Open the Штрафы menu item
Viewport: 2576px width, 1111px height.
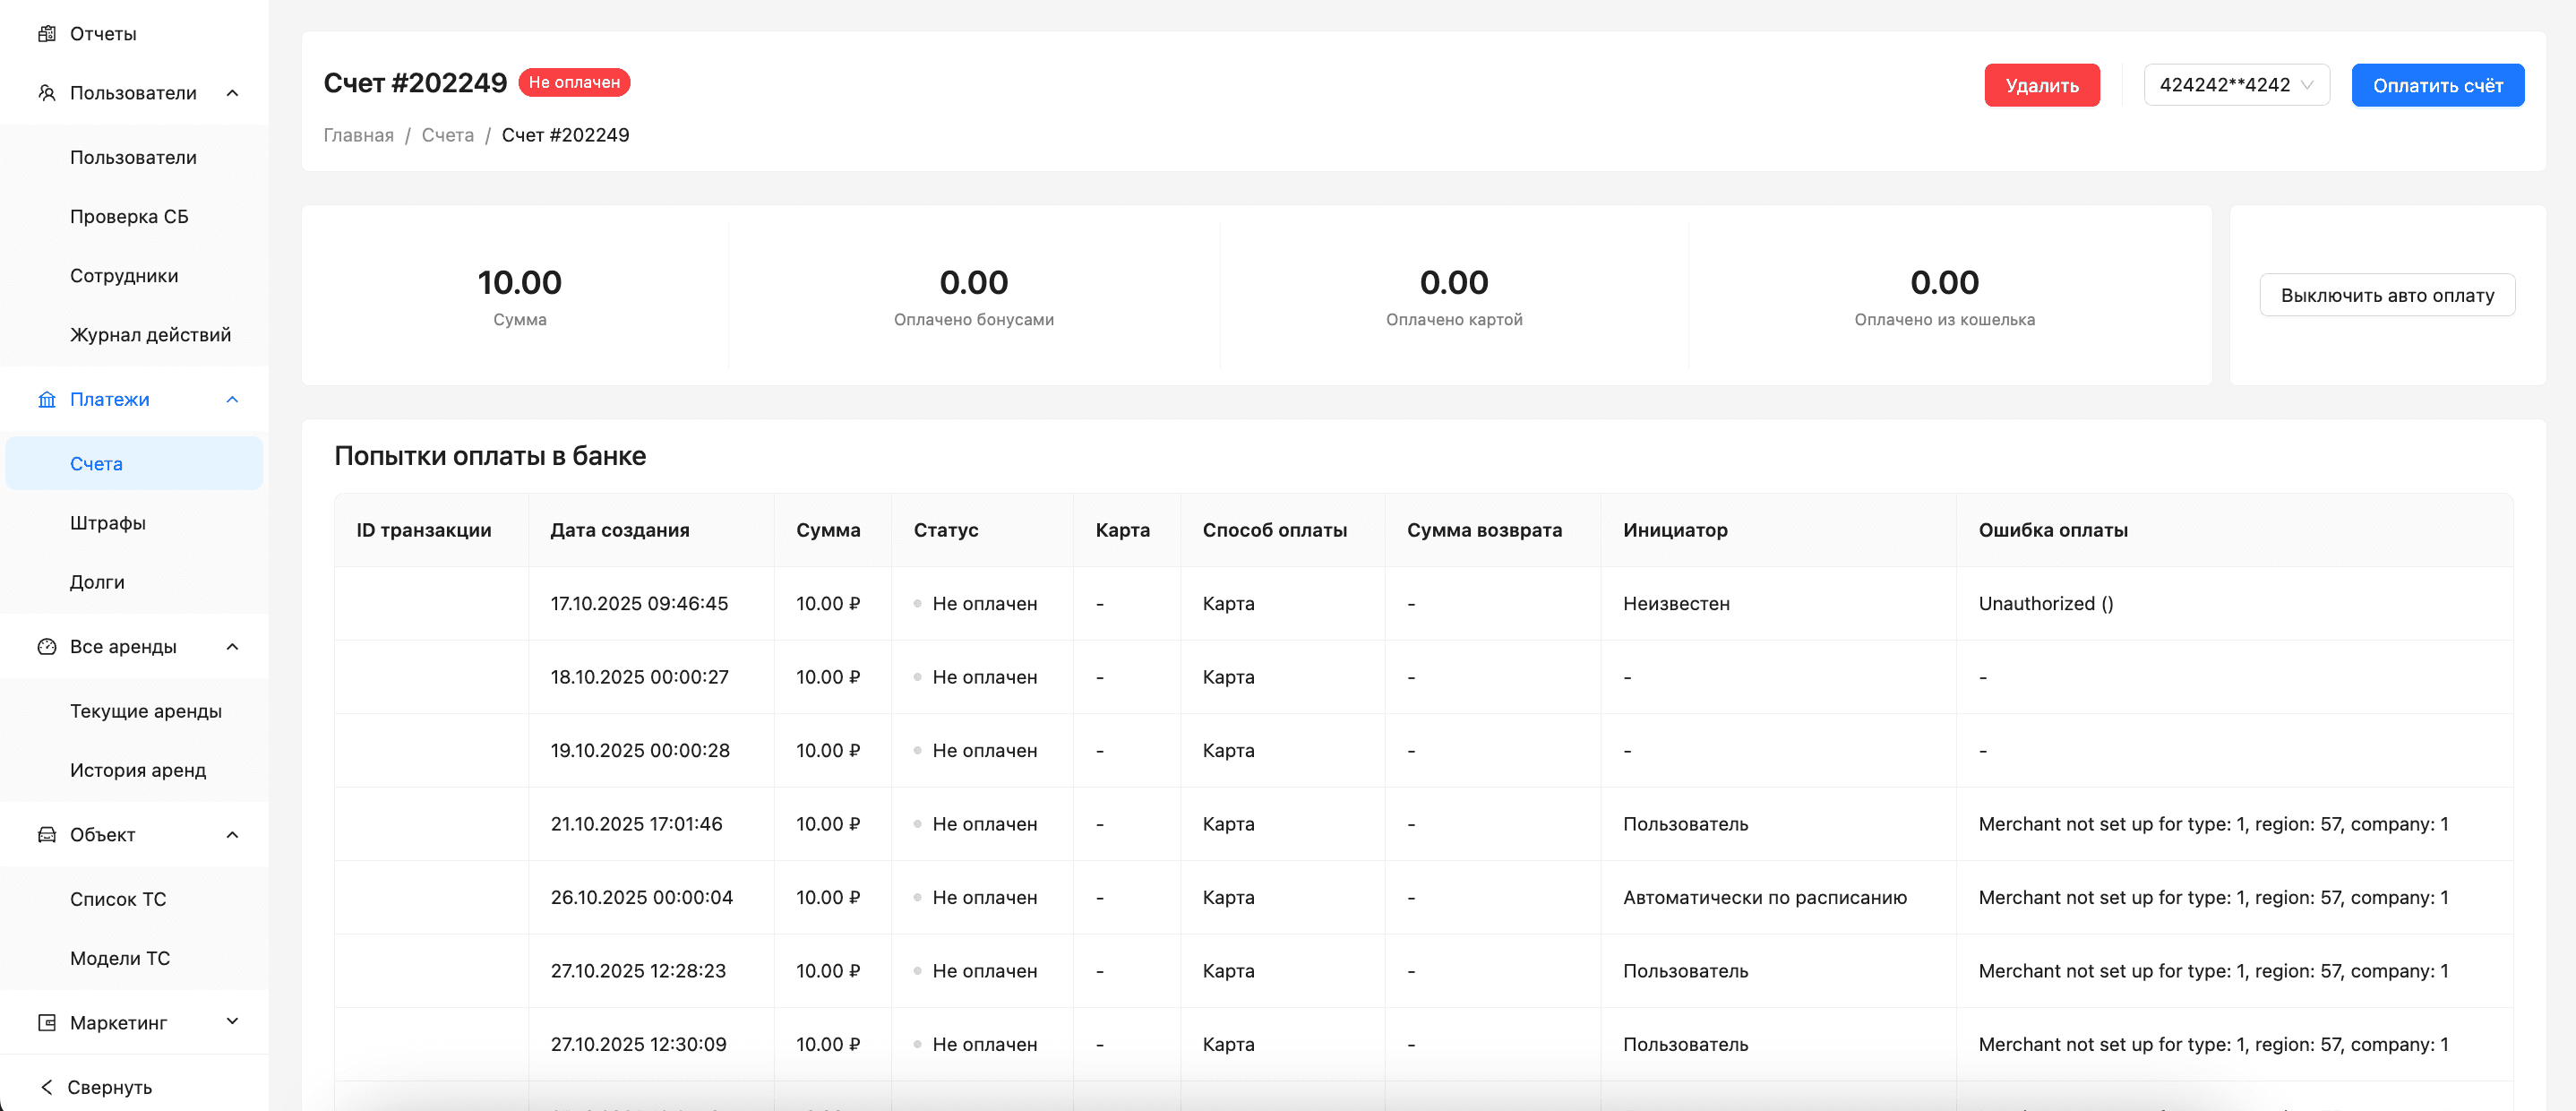[108, 523]
